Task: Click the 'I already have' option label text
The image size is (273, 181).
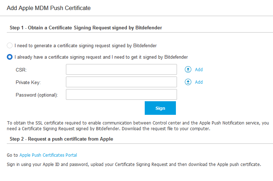Action: pyautogui.click(x=101, y=57)
